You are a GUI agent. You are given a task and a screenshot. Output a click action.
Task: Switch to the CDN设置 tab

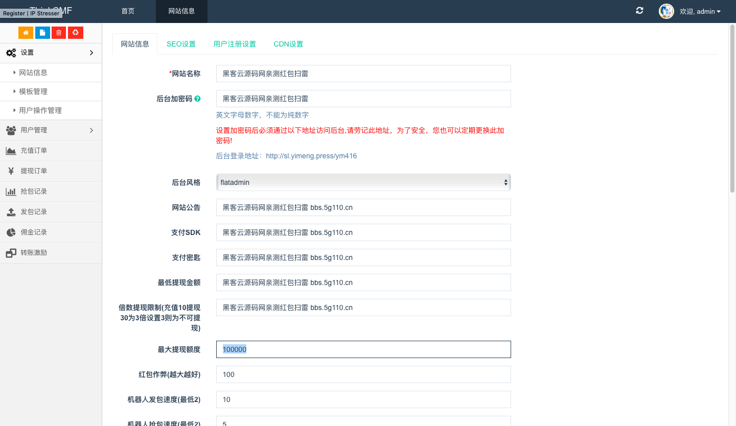(288, 44)
